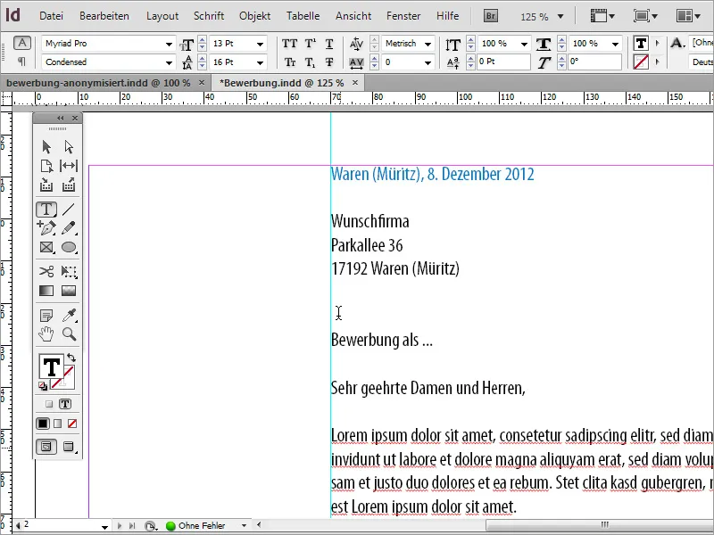Open the Fenster menu
Viewport: 714px width, 535px height.
tap(403, 16)
